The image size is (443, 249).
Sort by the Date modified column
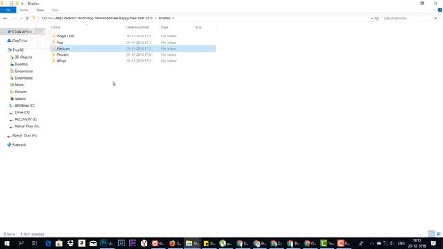pyautogui.click(x=137, y=28)
